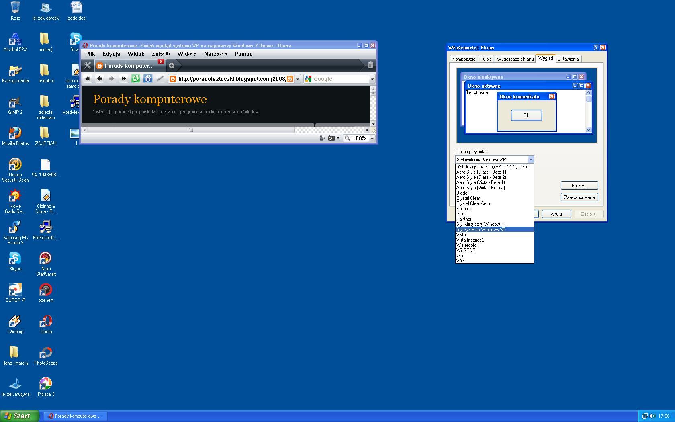675x422 pixels.
Task: Open Opera panels via wrench icon
Action: click(87, 65)
